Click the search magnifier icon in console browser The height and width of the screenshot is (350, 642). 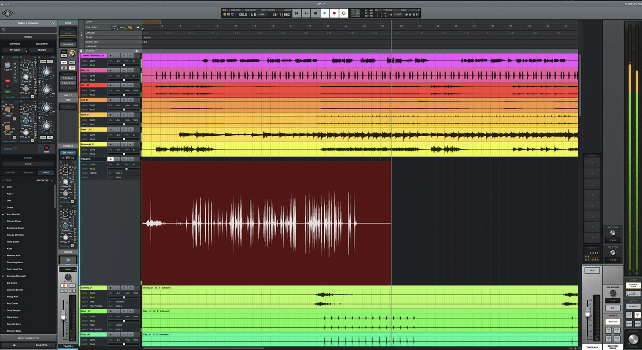4,30
